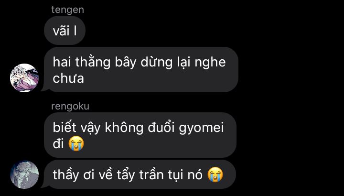The image size is (344, 196).
Task: Select the 'hai thằng bây dừng lại' message
Action: point(141,70)
